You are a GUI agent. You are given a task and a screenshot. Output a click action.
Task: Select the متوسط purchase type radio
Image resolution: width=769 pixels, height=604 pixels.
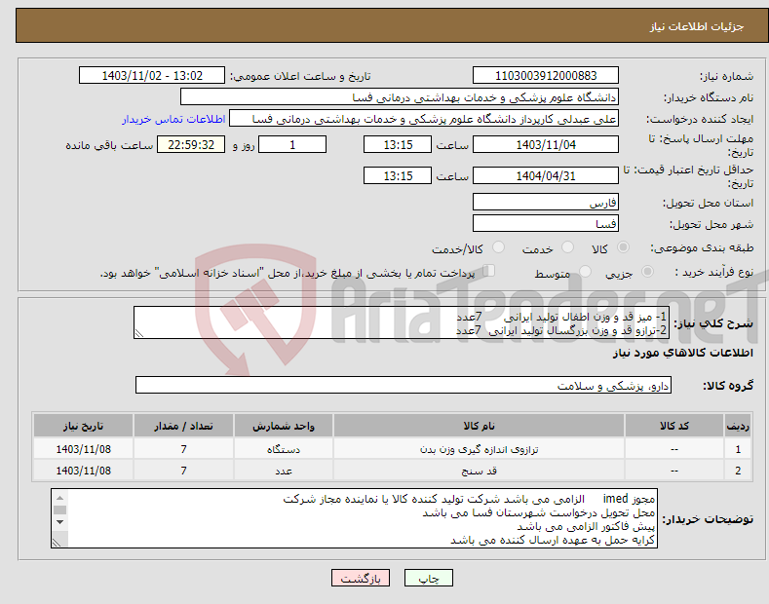pyautogui.click(x=585, y=272)
